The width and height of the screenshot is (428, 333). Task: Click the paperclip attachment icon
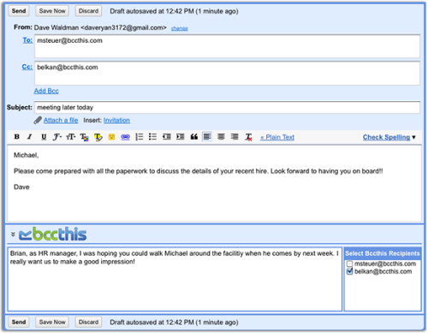(38, 120)
